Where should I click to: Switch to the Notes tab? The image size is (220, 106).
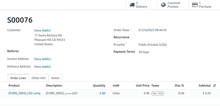point(55,78)
